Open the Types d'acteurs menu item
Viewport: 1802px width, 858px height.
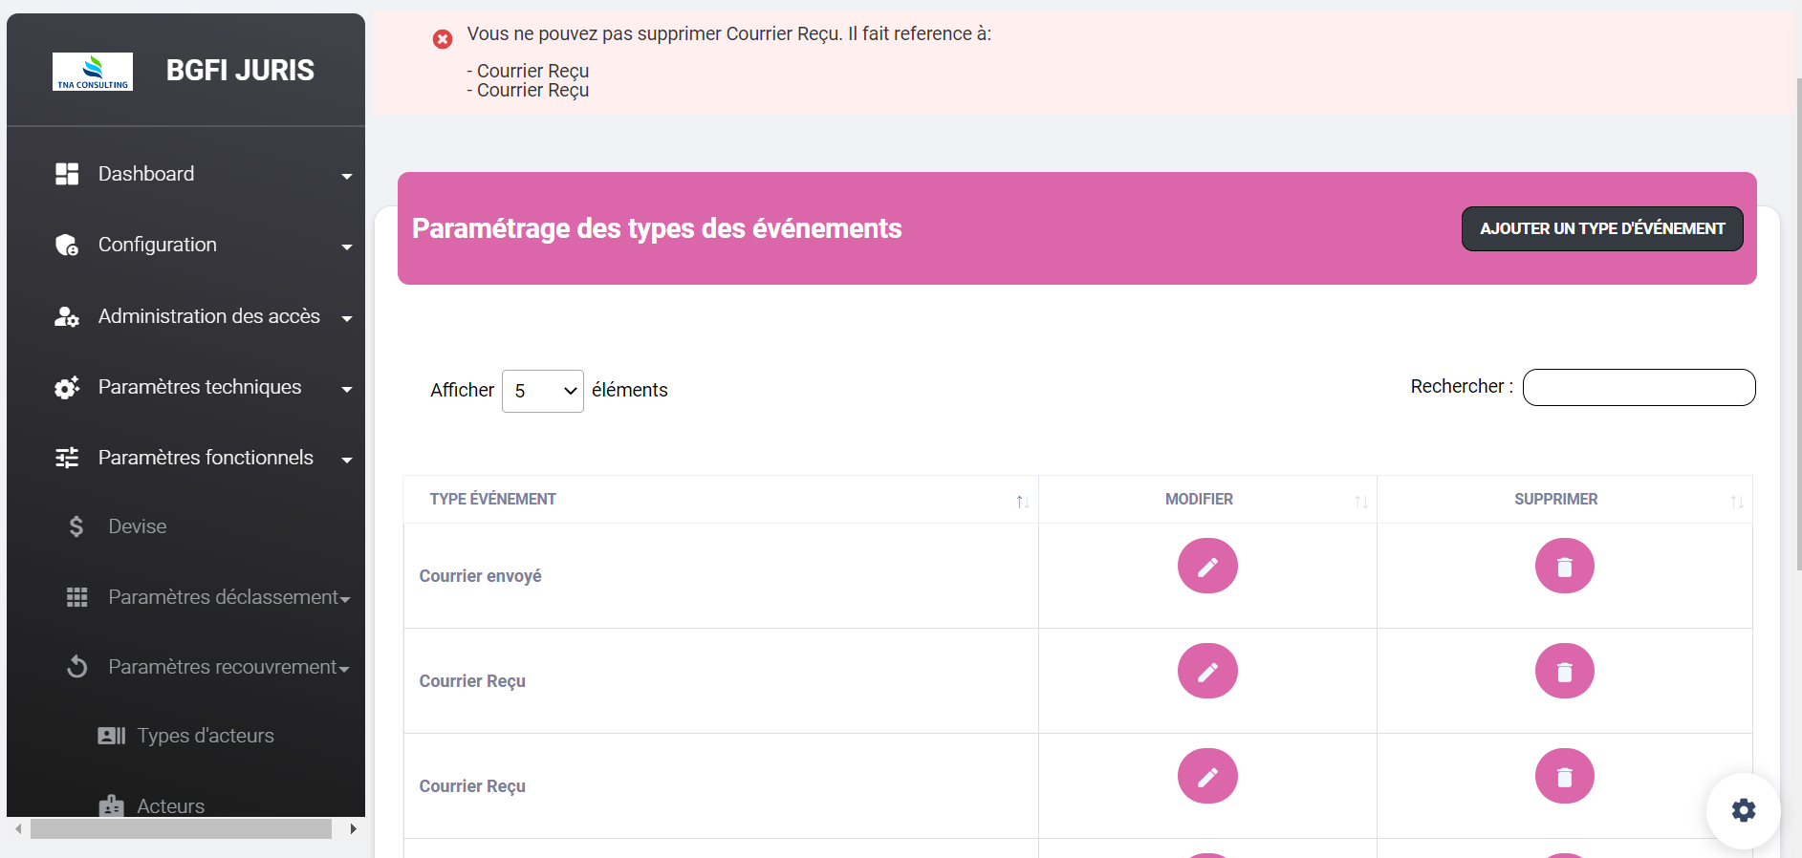tap(205, 736)
